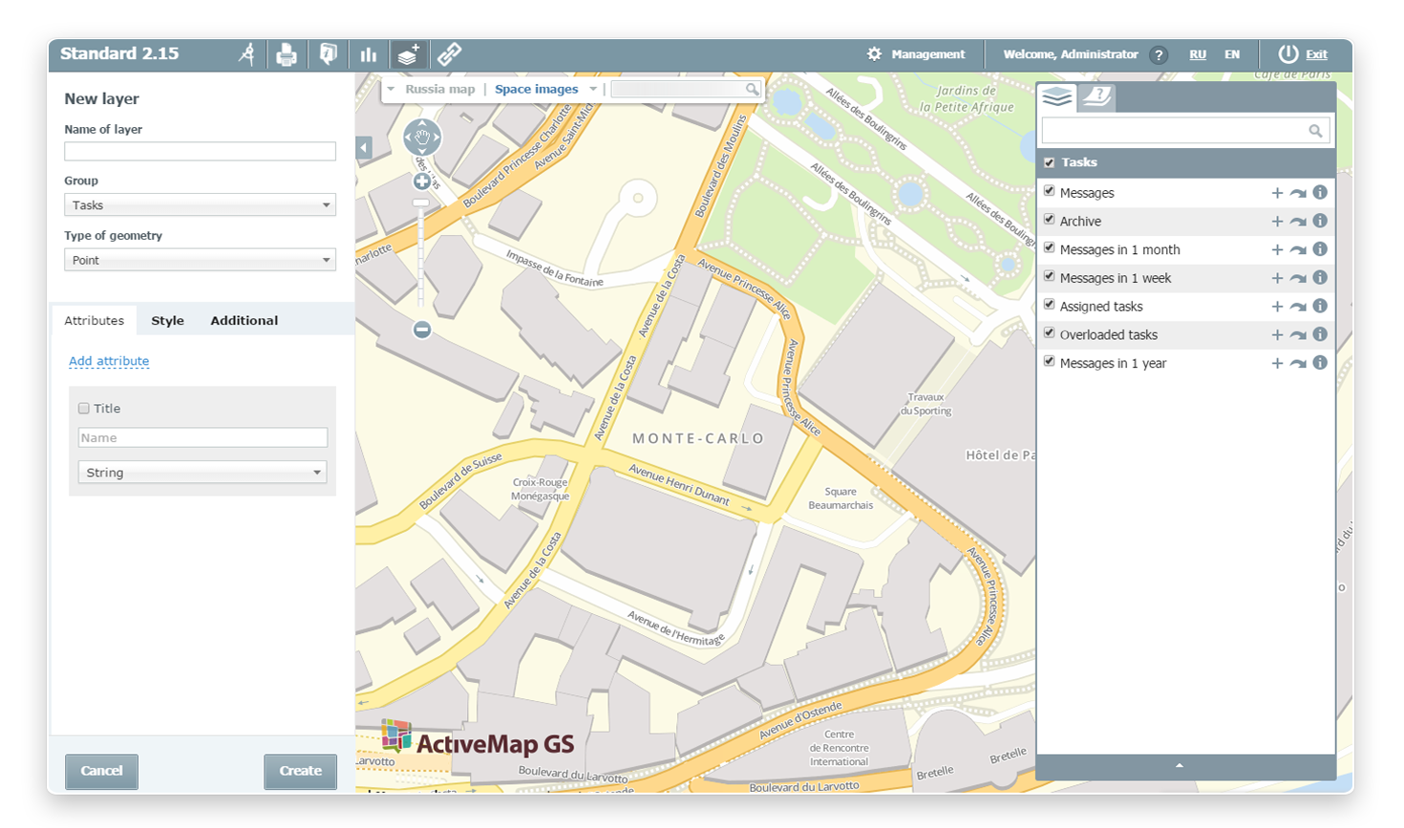Open help via question mark icon
Screen dimensions: 1404x828
tap(1159, 55)
